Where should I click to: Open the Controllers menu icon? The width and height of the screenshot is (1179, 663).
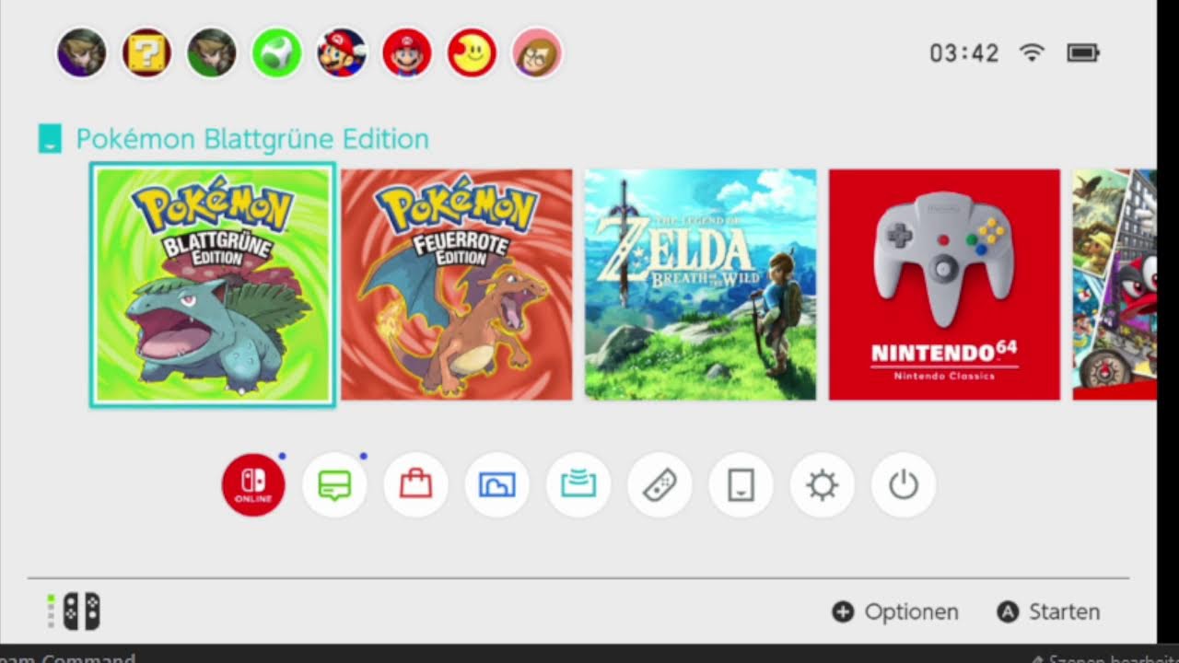[x=660, y=484]
